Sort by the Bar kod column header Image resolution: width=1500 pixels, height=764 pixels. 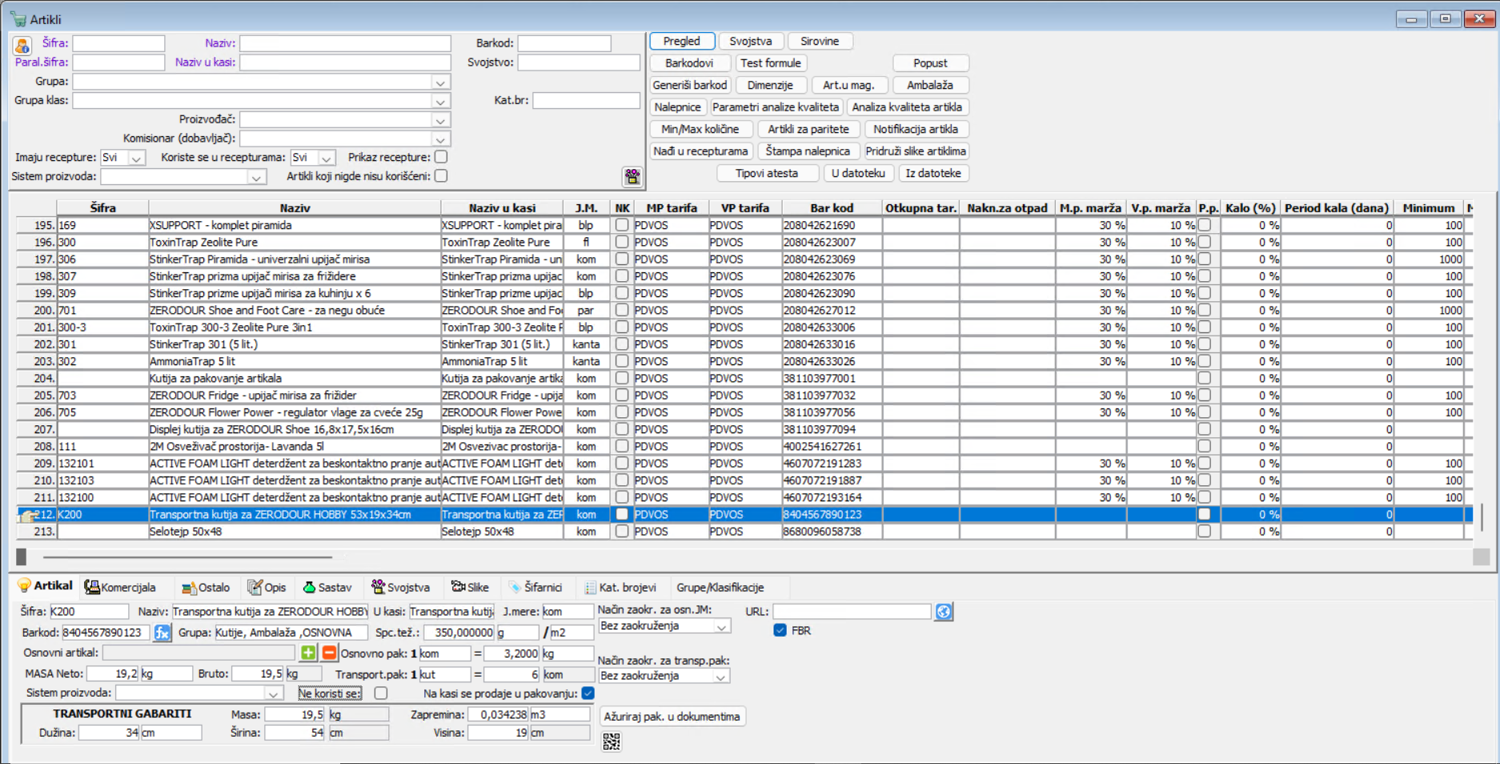click(x=832, y=207)
